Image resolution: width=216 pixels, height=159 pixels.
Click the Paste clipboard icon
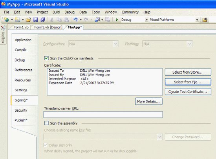[66, 20]
